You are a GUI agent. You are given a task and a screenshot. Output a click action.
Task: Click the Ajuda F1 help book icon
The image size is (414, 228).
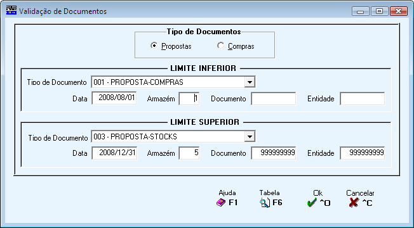click(x=221, y=203)
